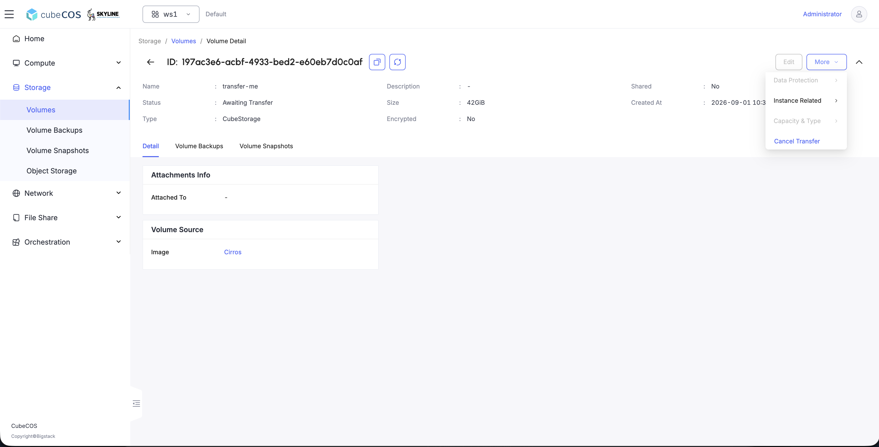Select Volumes in the sidebar
The width and height of the screenshot is (879, 447).
point(65,110)
